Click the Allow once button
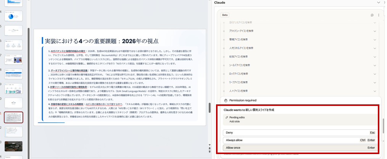The image size is (387, 159). [x=300, y=148]
